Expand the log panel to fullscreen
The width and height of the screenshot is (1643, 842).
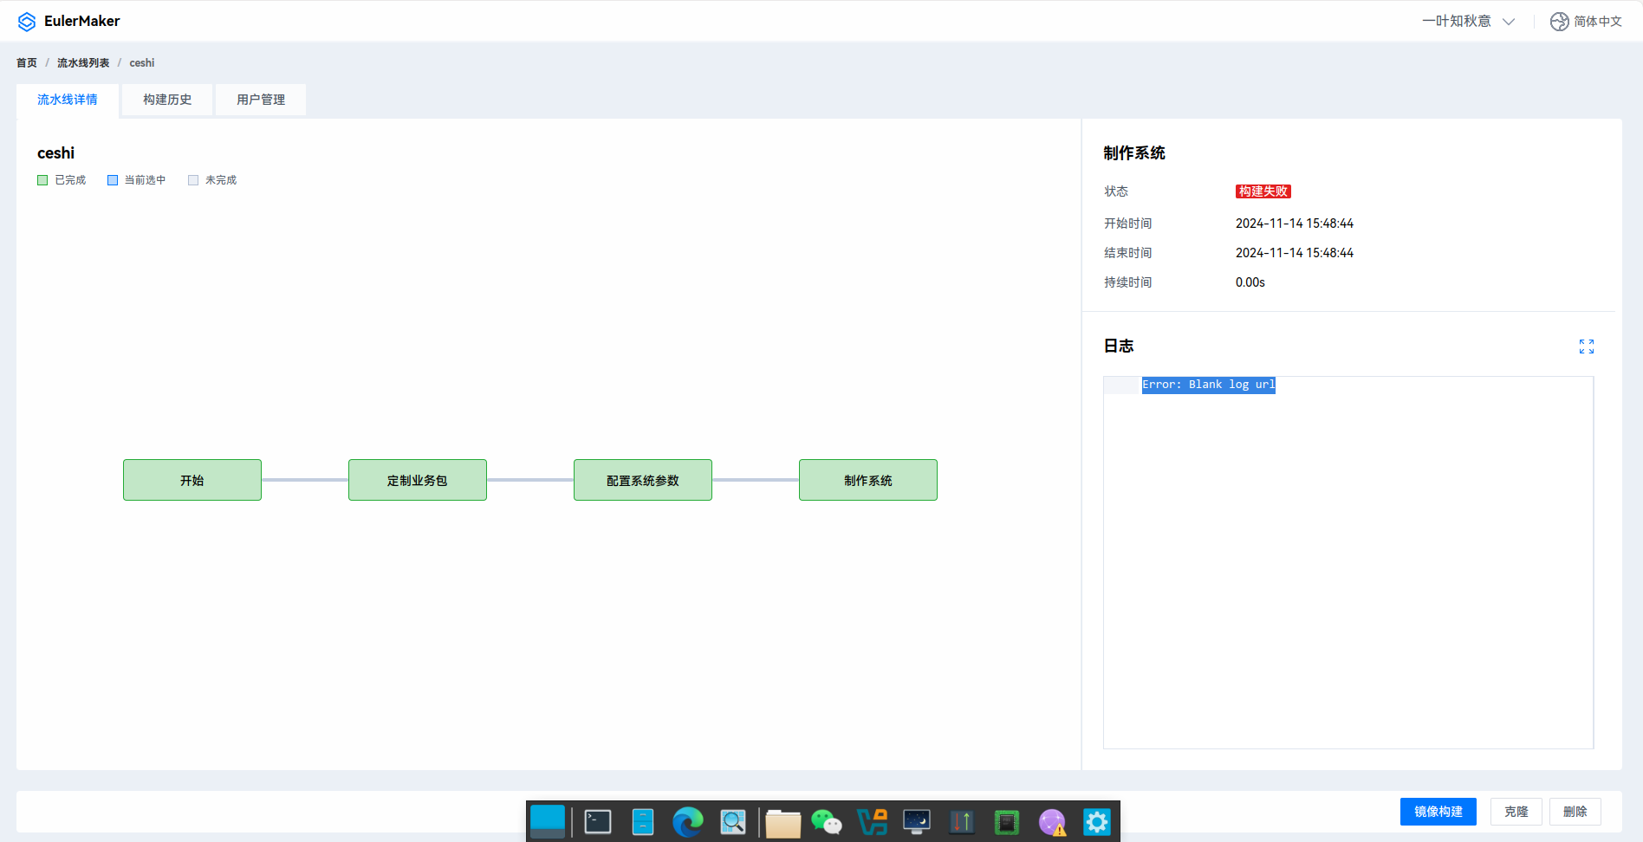point(1586,347)
